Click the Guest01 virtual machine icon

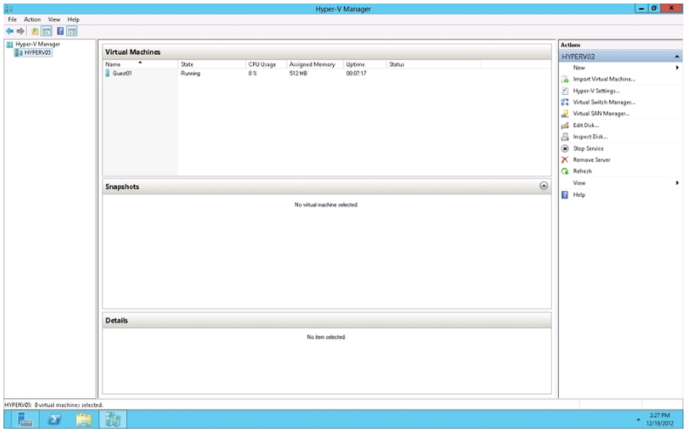[x=108, y=73]
